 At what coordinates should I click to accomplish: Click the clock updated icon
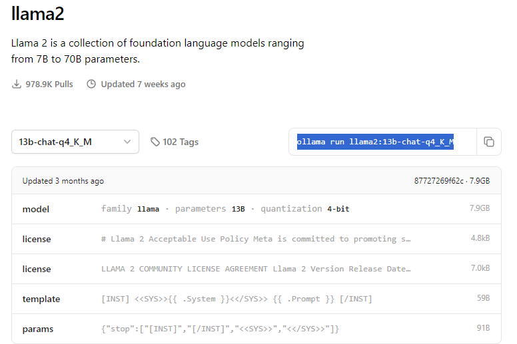[x=91, y=85]
